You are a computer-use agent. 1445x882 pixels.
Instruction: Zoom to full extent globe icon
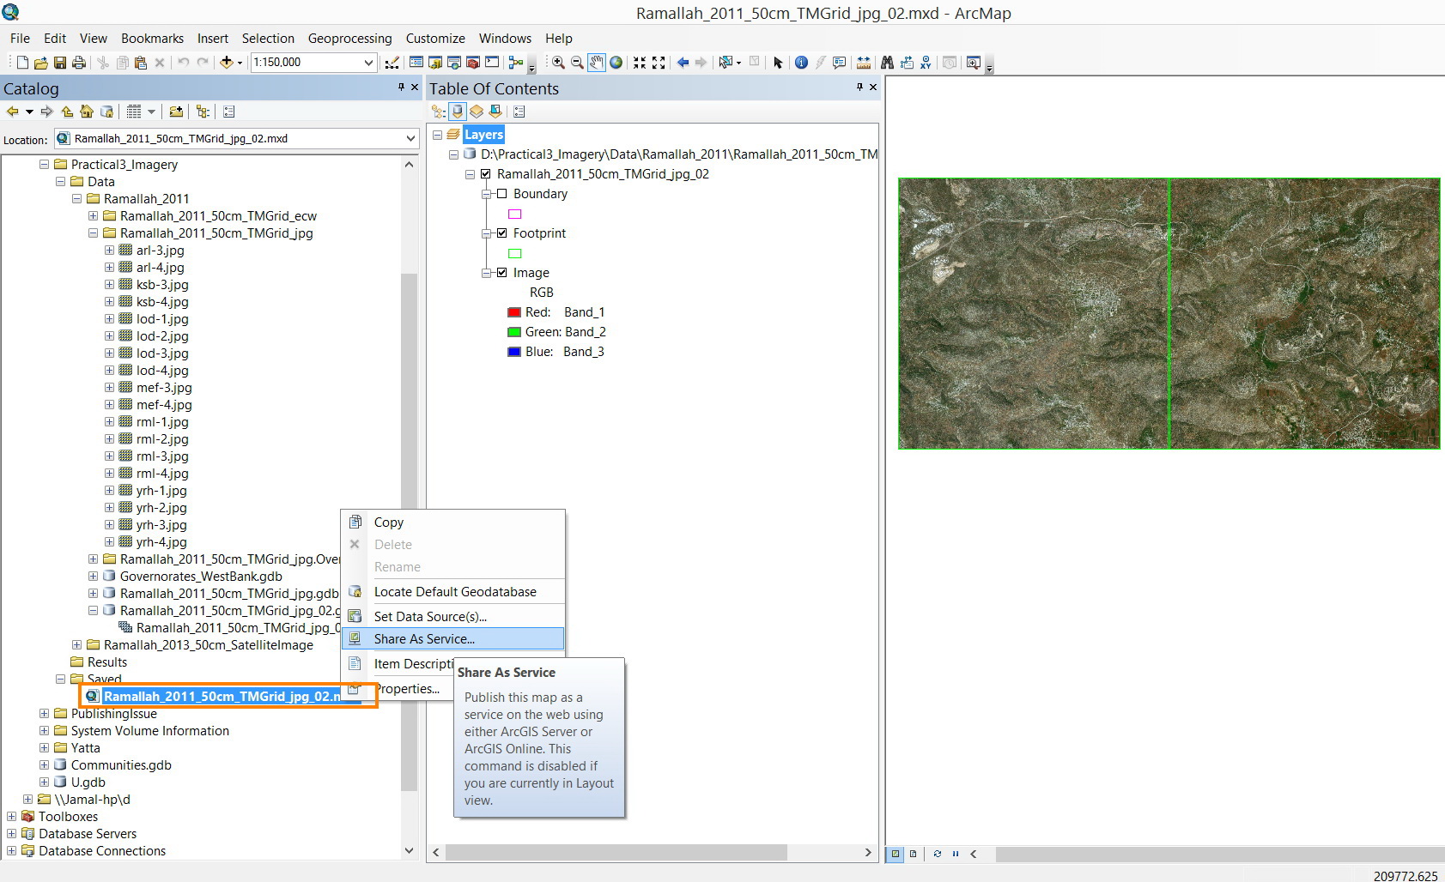pyautogui.click(x=616, y=63)
